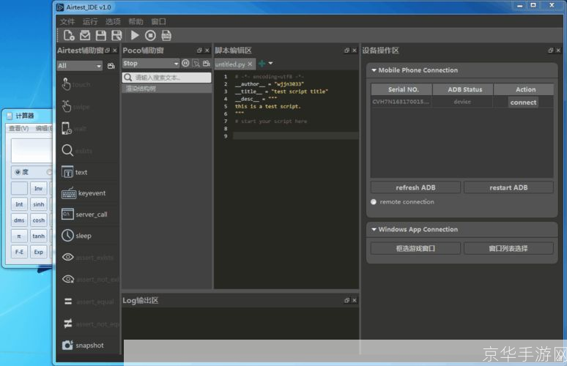Click 框选游戏窗口 button

[x=415, y=248]
